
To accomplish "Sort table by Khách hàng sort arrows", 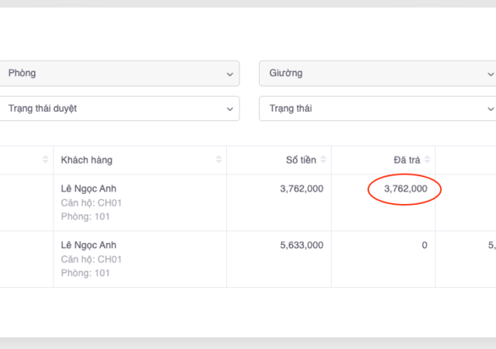I will tap(219, 160).
